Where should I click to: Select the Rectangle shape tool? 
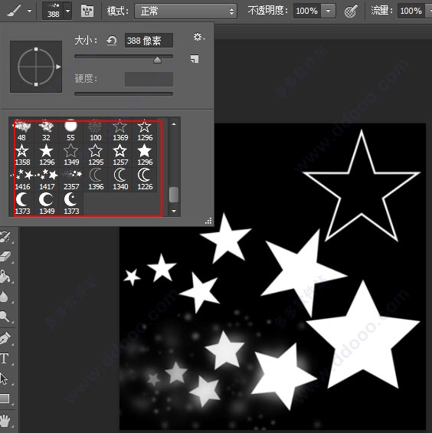(x=5, y=399)
